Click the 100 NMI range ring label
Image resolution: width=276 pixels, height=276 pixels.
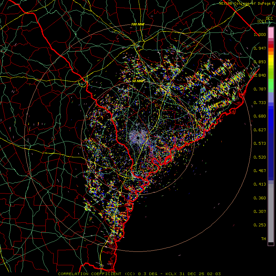pos(138,24)
